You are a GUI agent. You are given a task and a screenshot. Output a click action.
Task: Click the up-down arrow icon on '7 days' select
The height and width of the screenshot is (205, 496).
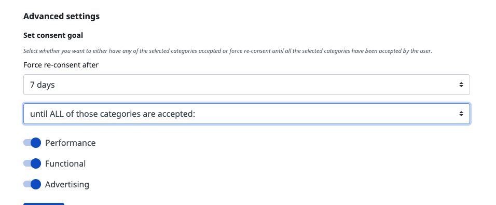pos(461,85)
